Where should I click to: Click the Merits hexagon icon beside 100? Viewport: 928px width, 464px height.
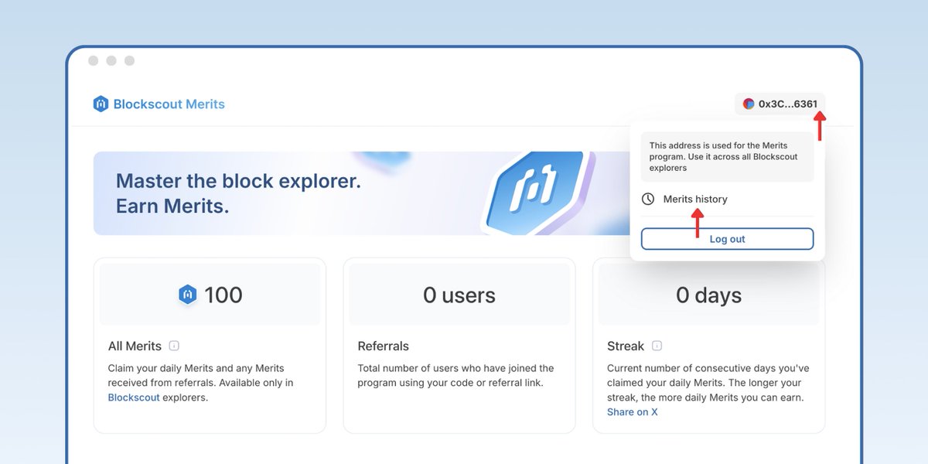[x=188, y=295]
